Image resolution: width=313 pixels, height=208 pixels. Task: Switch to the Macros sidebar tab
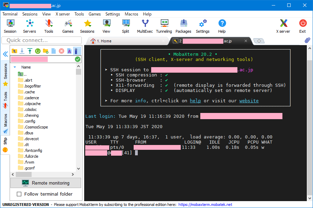coord(5,123)
